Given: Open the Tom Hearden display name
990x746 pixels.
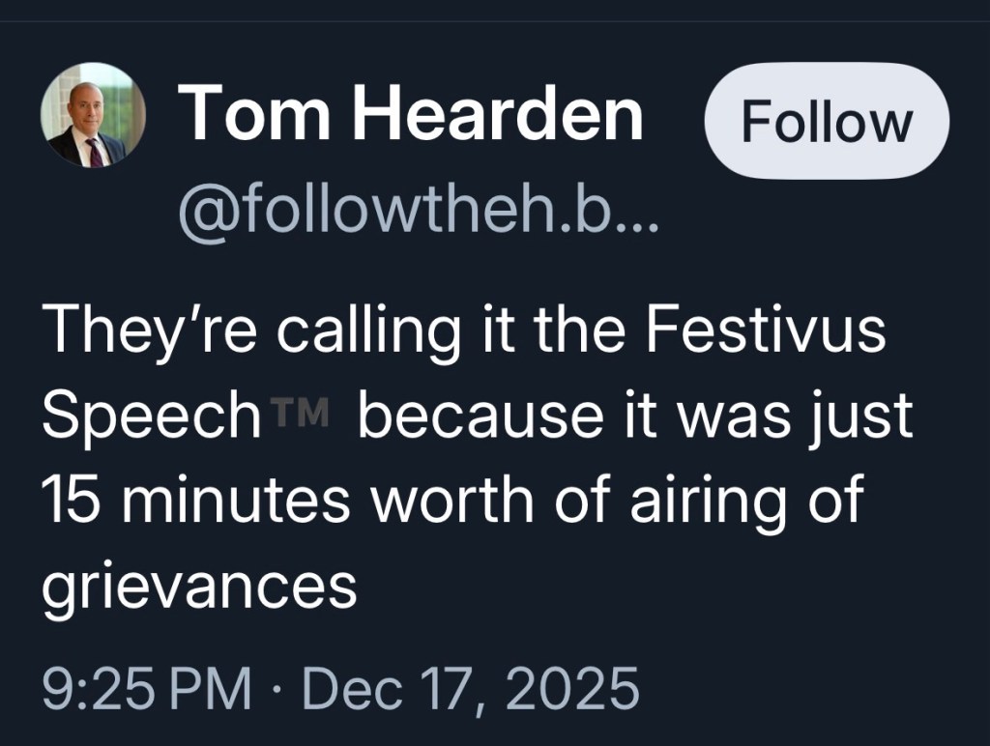Looking at the screenshot, I should 411,115.
